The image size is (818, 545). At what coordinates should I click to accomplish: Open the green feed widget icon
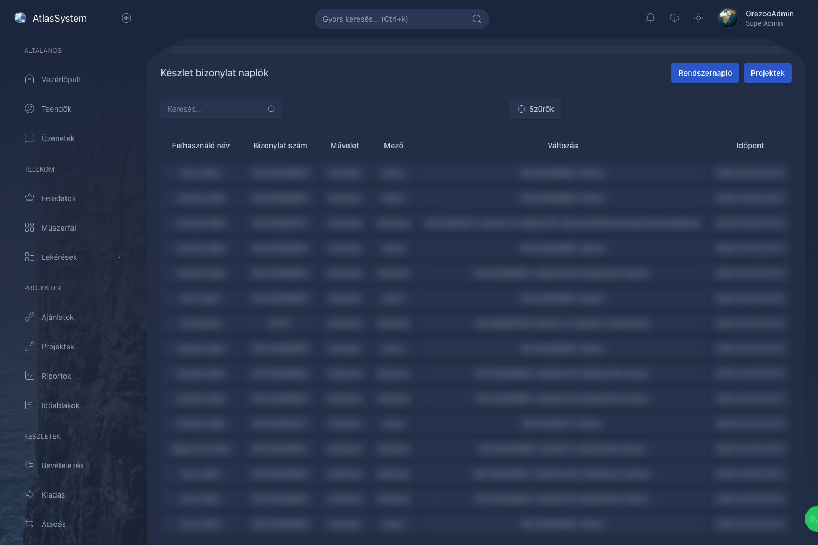tap(813, 519)
